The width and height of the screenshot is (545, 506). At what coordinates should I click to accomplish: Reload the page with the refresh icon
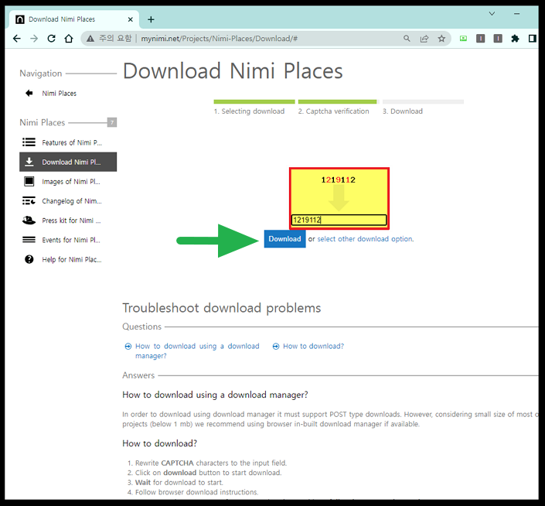[52, 39]
